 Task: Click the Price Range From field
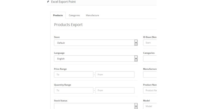point(115,75)
